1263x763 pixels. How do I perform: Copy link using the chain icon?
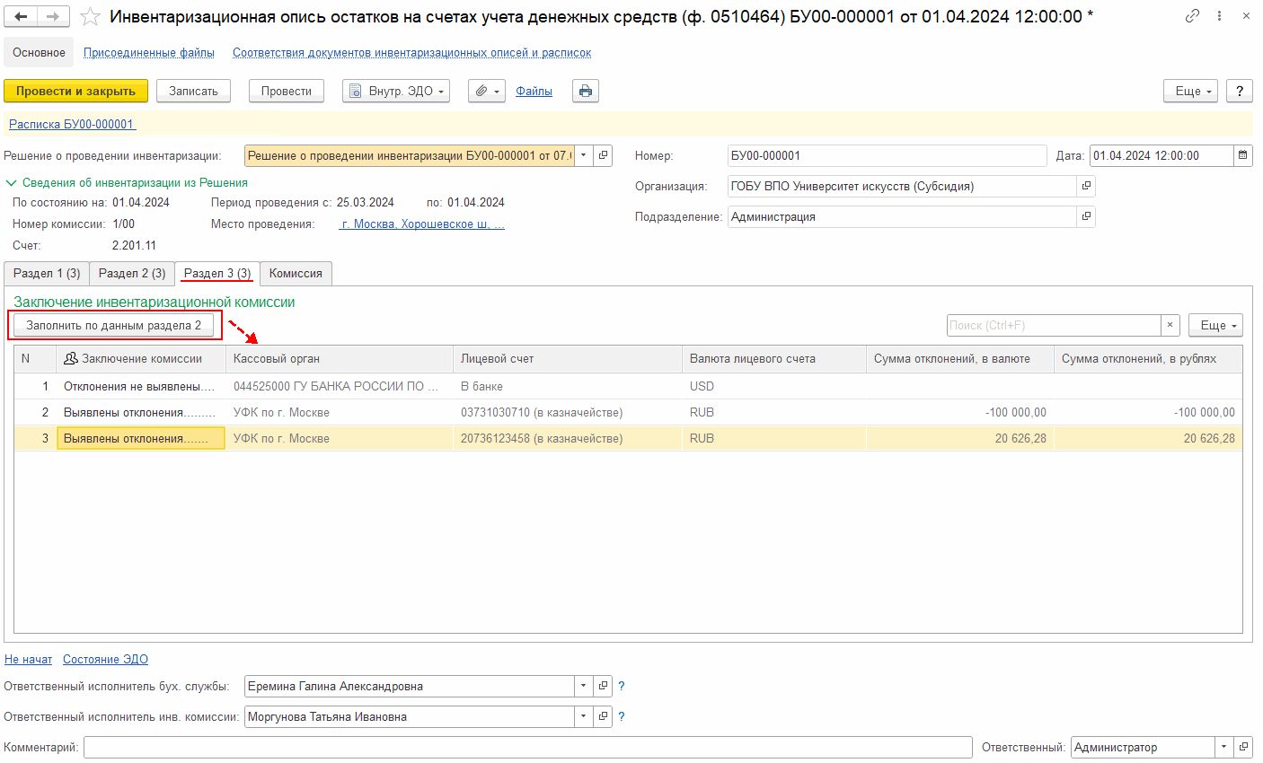(x=1192, y=16)
